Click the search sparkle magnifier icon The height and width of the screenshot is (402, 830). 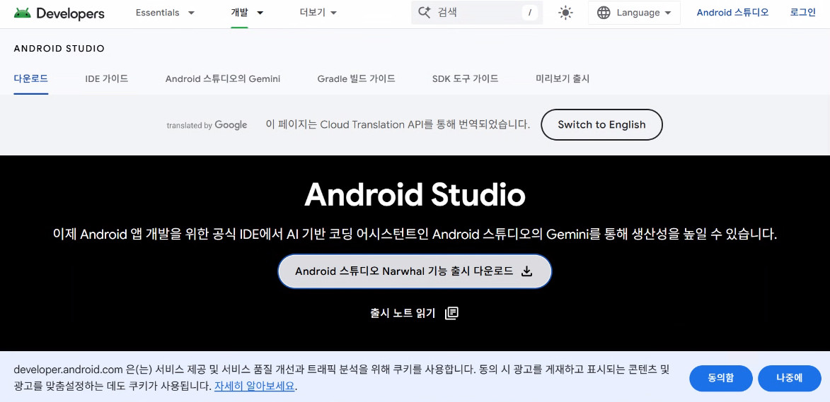(x=425, y=13)
